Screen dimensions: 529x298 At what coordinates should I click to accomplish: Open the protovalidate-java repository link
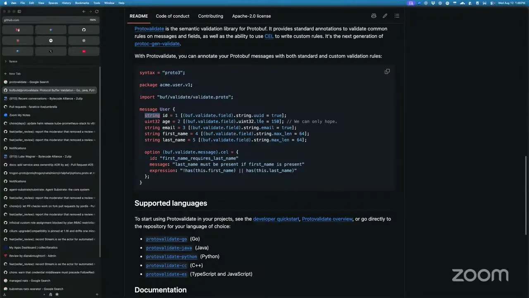pyautogui.click(x=169, y=248)
